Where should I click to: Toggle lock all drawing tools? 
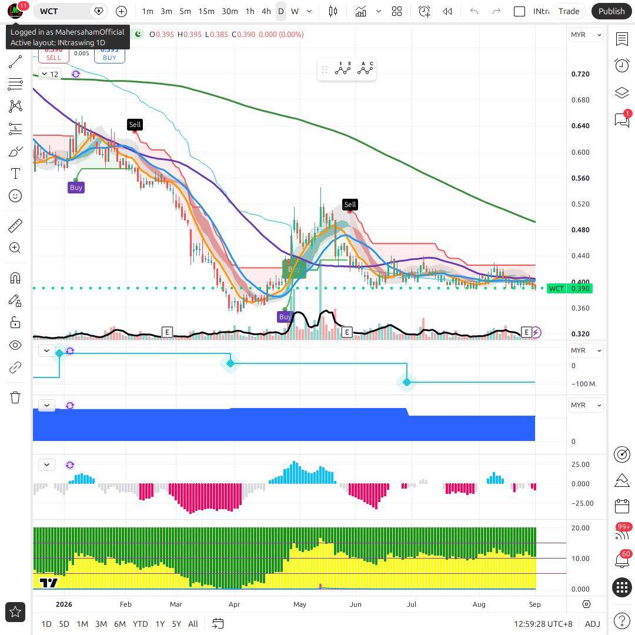[x=15, y=323]
